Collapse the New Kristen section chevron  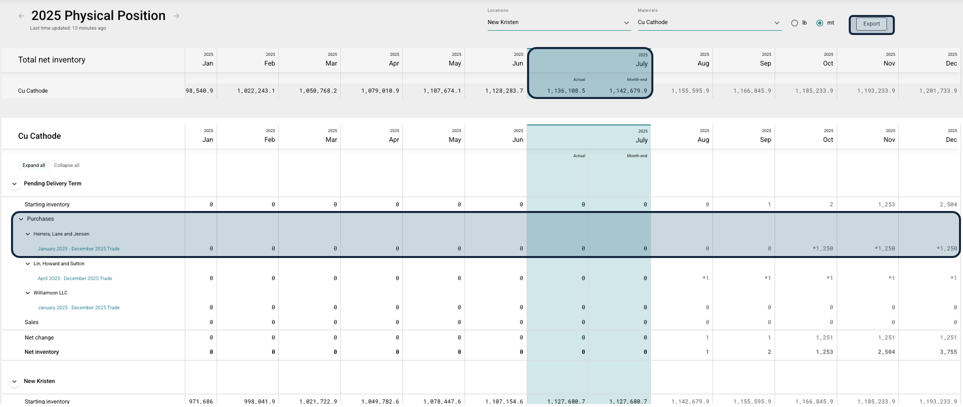(x=15, y=381)
